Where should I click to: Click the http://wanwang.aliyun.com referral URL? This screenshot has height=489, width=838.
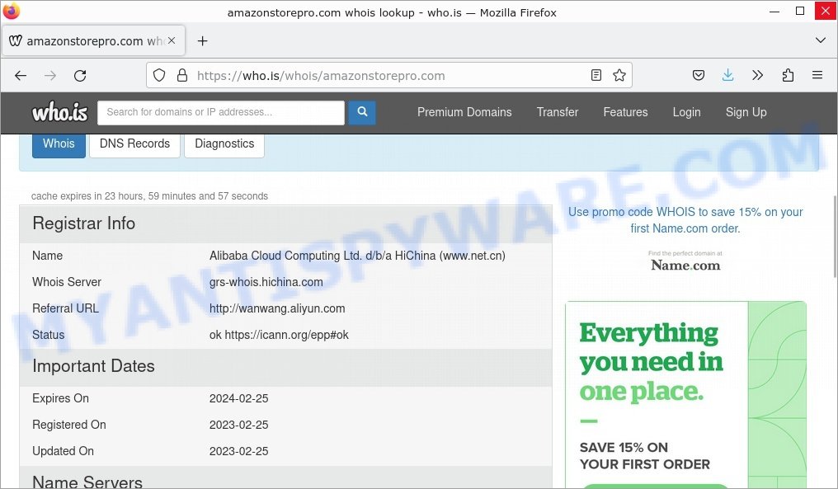pyautogui.click(x=277, y=309)
